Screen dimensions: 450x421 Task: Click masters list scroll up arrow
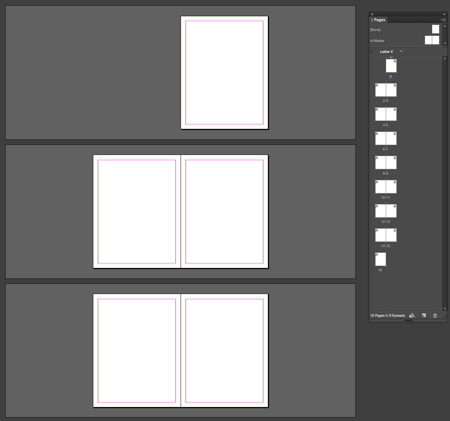[445, 26]
